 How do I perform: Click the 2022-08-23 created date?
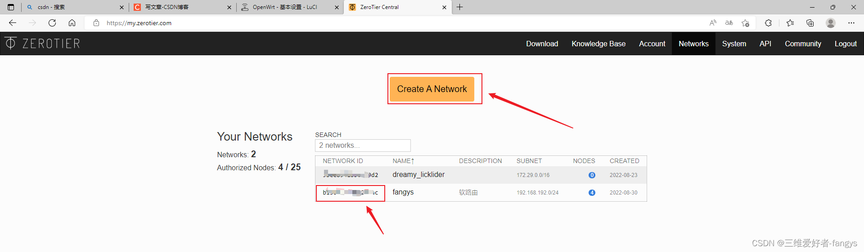point(623,175)
